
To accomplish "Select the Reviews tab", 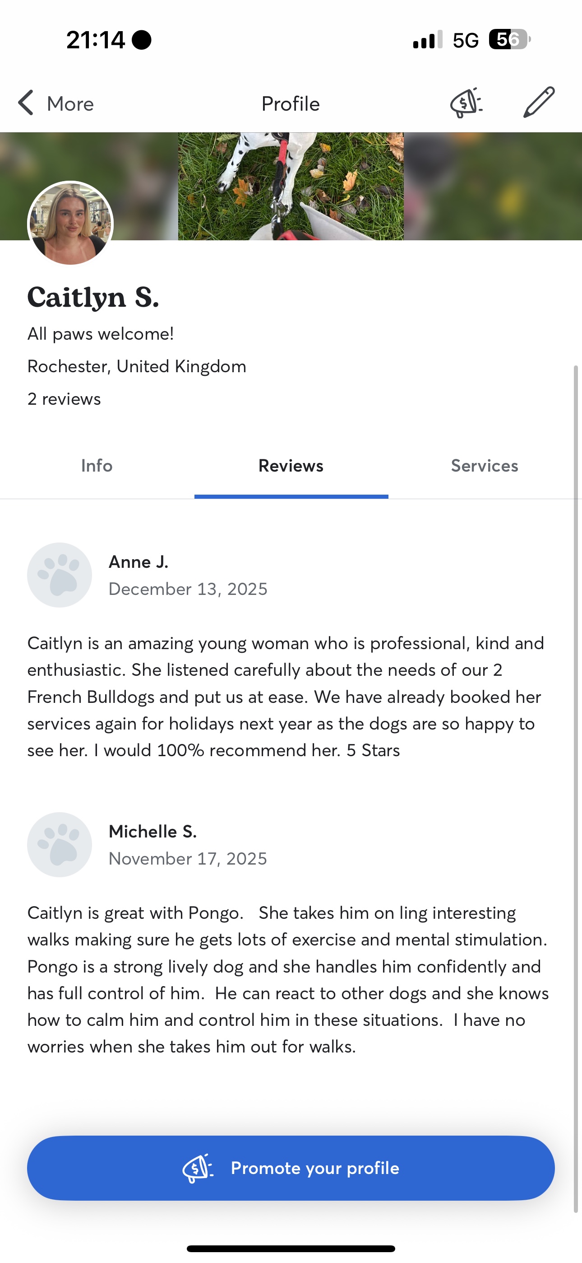I will coord(291,465).
